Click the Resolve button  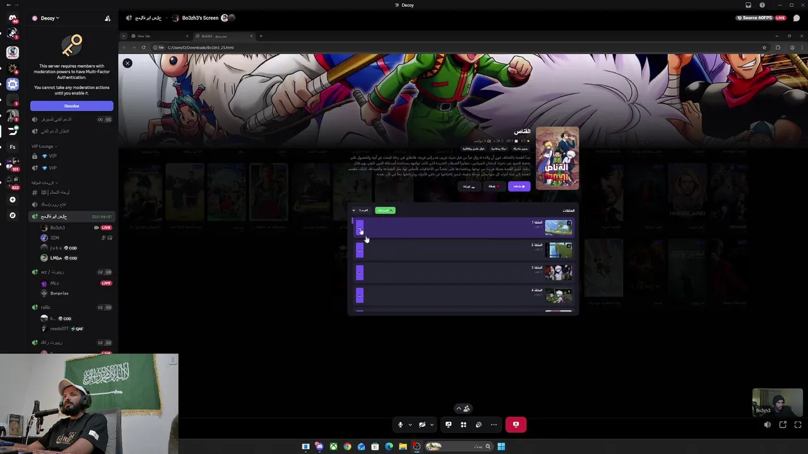71,106
